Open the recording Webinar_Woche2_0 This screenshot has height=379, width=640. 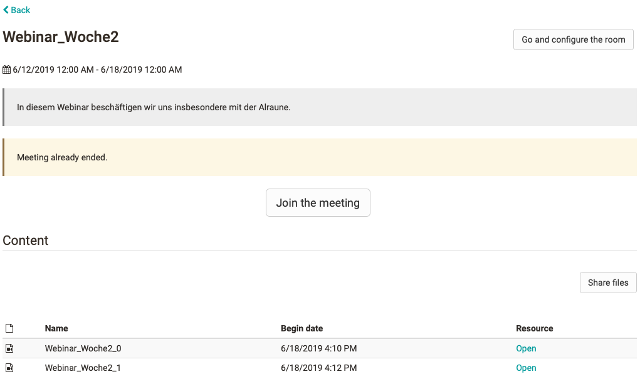(526, 348)
